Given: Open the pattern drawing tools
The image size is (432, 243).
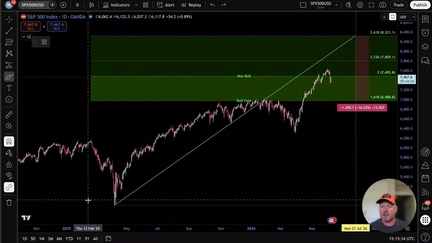Looking at the screenshot, I should [x=9, y=53].
